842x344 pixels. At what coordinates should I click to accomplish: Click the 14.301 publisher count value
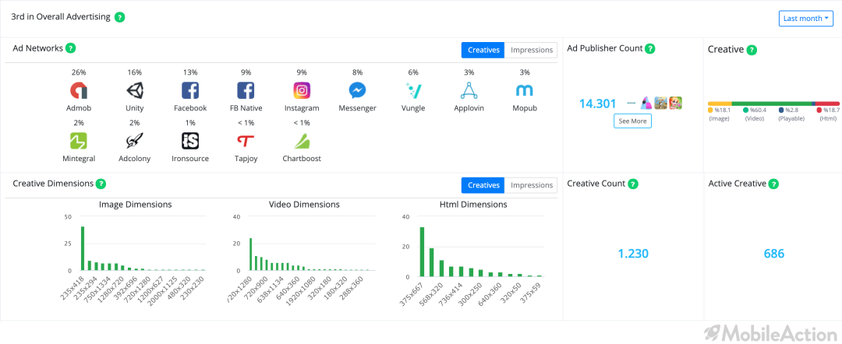[x=598, y=104]
